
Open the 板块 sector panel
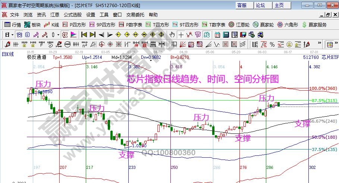click(x=32, y=25)
